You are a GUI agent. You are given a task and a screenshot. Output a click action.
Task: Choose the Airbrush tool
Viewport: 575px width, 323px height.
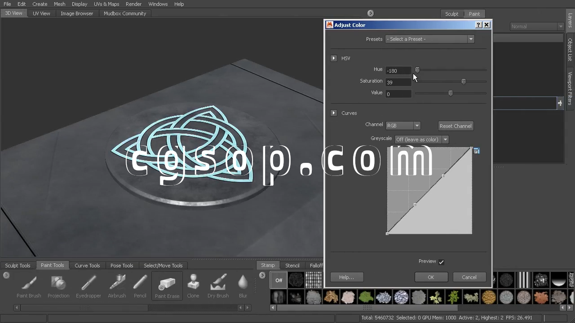[x=117, y=286]
